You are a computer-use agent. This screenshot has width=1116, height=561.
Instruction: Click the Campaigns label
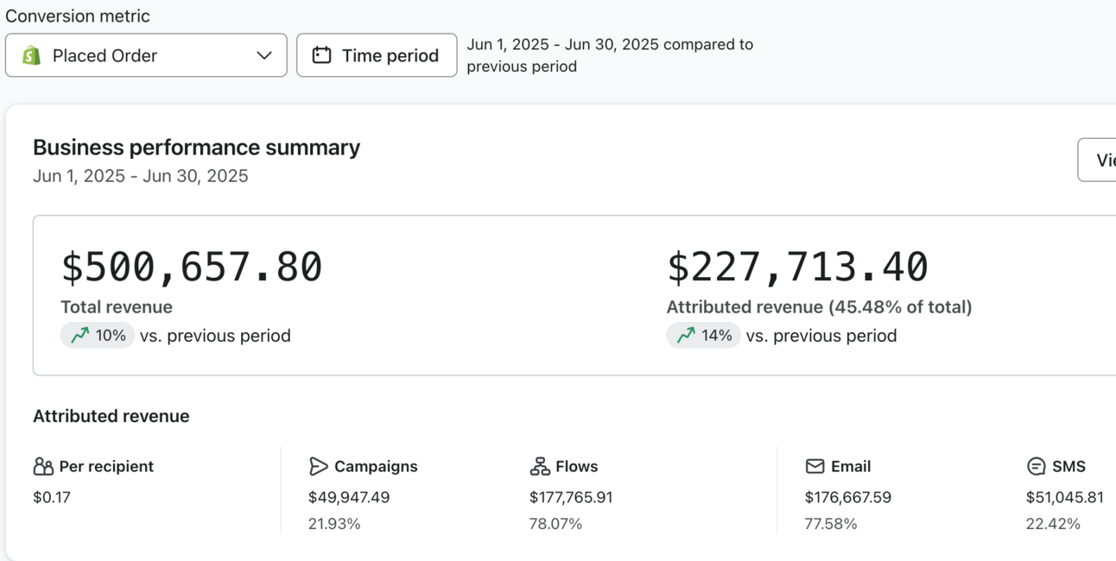[x=376, y=467]
